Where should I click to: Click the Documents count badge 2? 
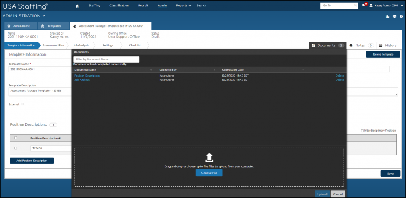(341, 45)
